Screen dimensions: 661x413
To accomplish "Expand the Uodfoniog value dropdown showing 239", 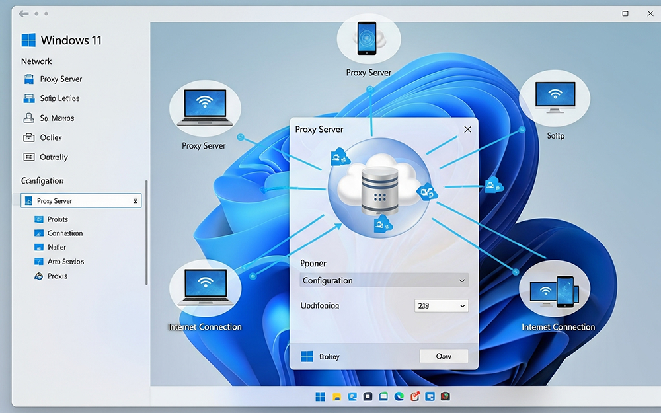I will [x=442, y=305].
